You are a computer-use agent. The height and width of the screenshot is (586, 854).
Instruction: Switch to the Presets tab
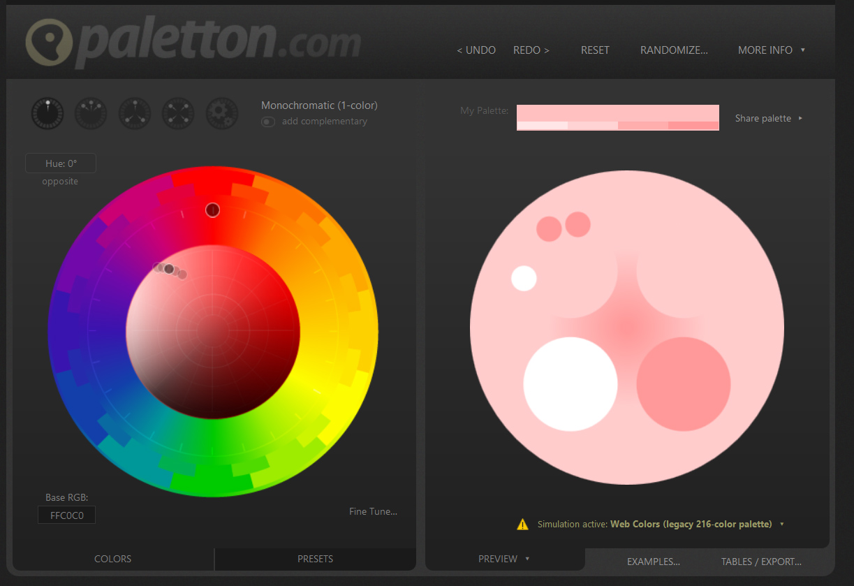(x=315, y=559)
